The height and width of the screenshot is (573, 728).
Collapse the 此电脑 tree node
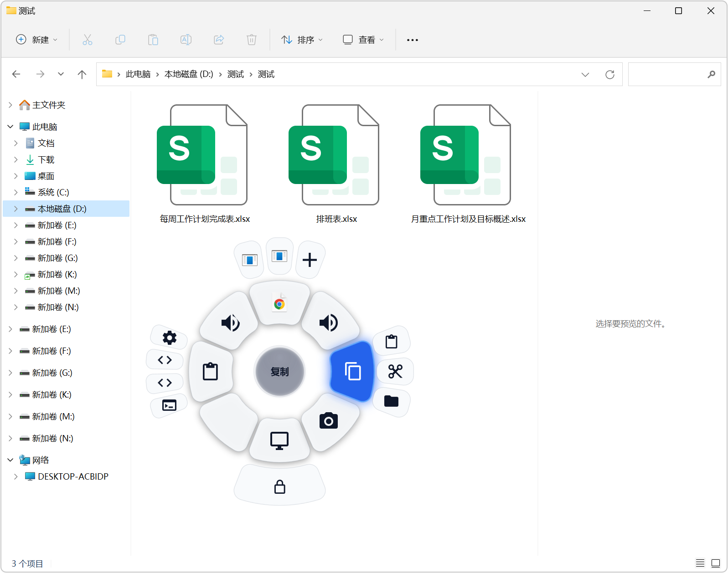tap(10, 127)
